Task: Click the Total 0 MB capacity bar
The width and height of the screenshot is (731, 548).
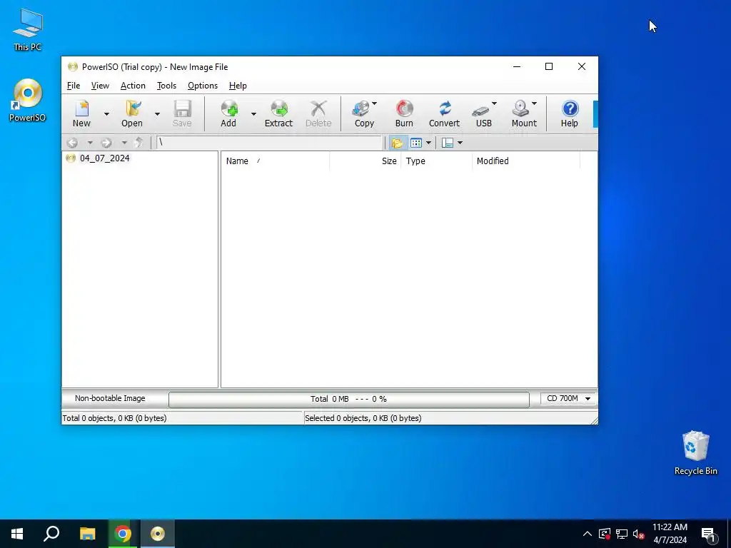Action: pyautogui.click(x=348, y=399)
